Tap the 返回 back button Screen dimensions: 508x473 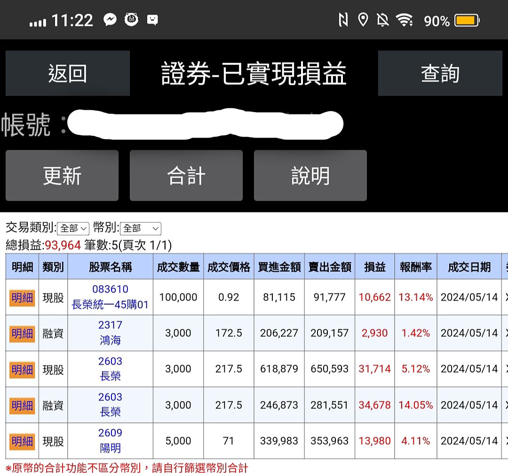coord(67,73)
